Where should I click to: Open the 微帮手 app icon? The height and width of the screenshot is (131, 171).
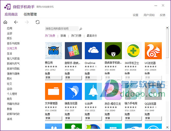coord(73,51)
